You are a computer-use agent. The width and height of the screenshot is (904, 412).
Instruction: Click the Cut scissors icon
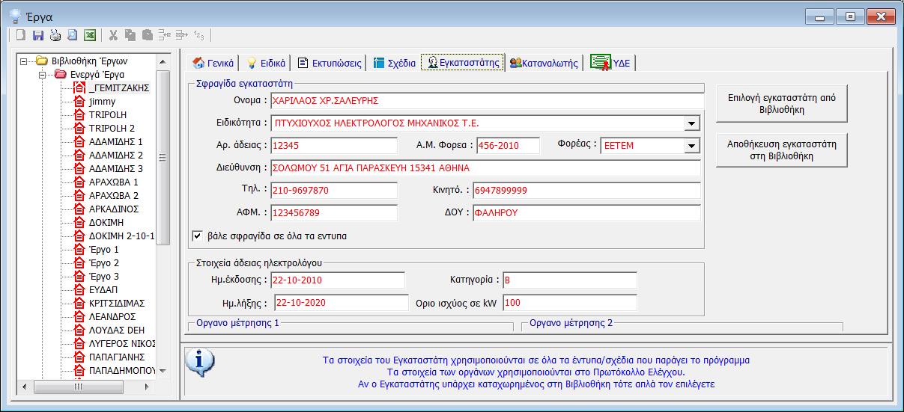[113, 34]
